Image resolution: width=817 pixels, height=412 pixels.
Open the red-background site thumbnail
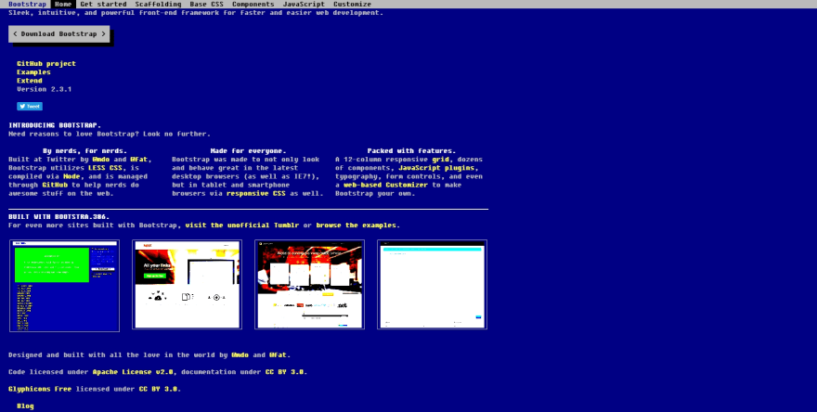point(309,284)
